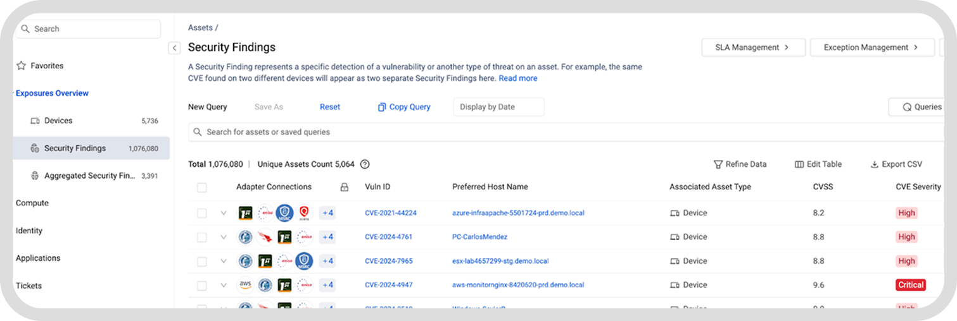Follow the Read more link
Image resolution: width=957 pixels, height=321 pixels.
[517, 78]
